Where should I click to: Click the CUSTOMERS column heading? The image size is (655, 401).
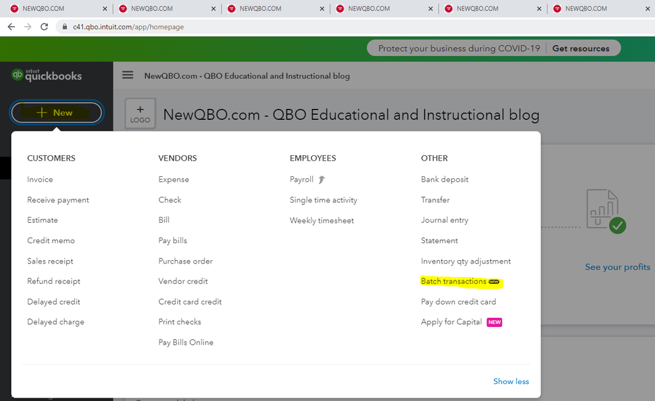pos(51,158)
